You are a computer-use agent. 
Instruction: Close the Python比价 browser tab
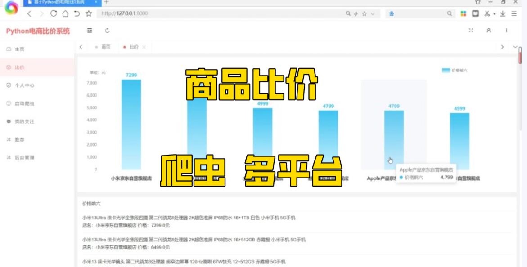[96, 2]
